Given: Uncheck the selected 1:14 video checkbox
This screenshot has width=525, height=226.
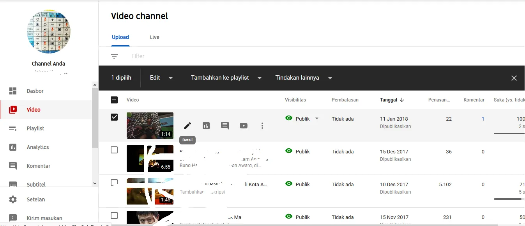Looking at the screenshot, I should [x=114, y=117].
